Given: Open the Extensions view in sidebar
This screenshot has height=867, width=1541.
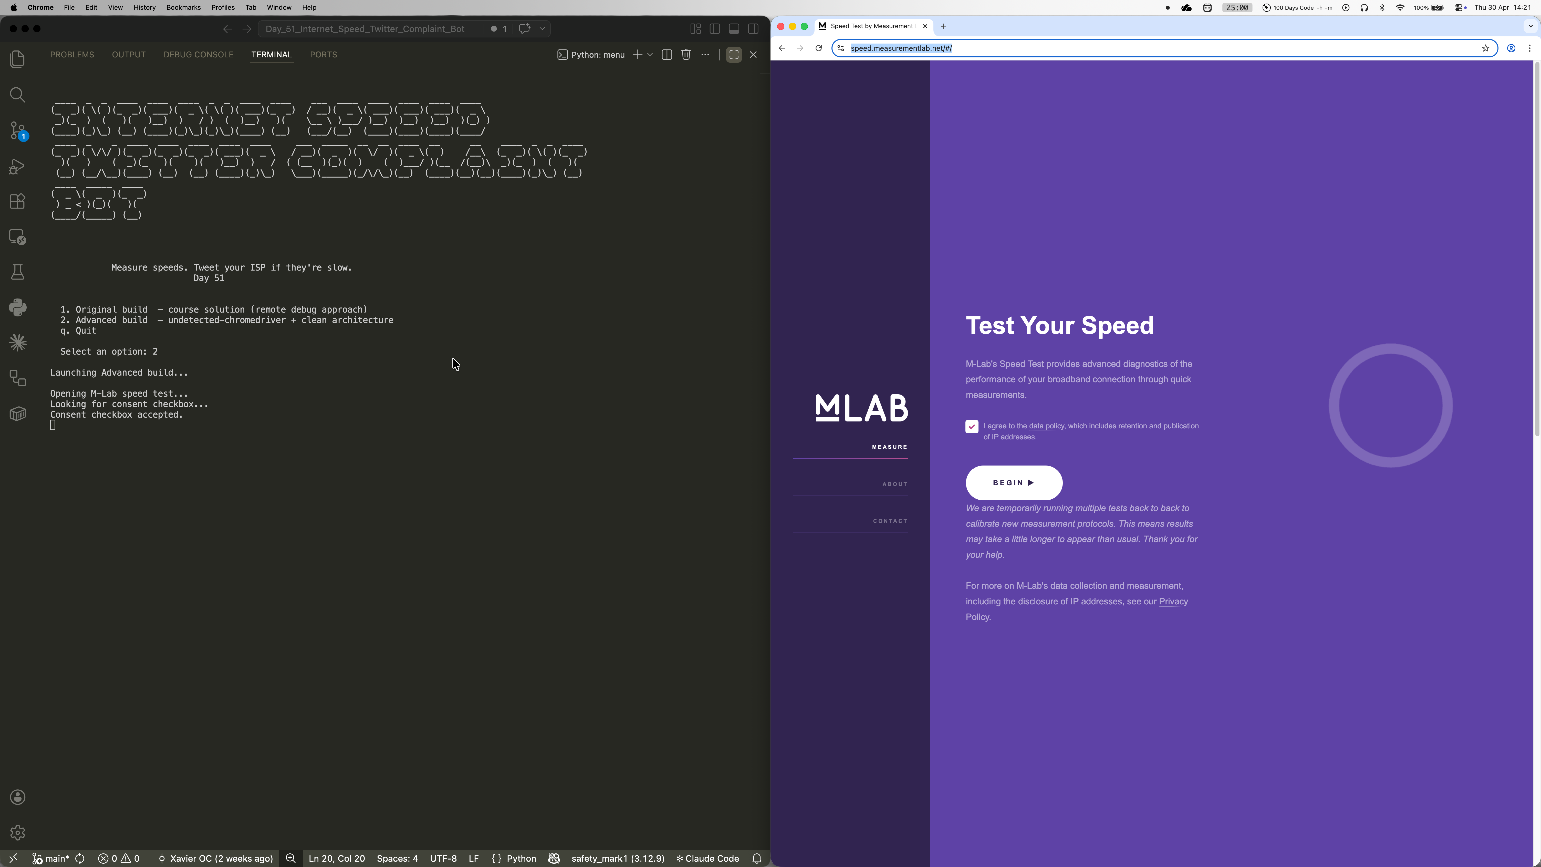Looking at the screenshot, I should click(17, 202).
